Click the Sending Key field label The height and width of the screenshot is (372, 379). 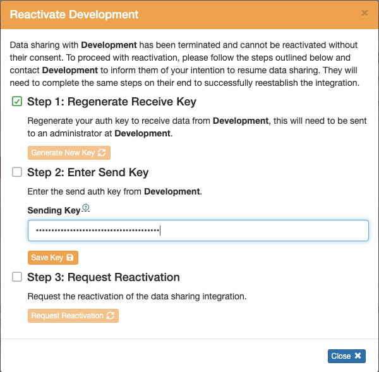[54, 210]
